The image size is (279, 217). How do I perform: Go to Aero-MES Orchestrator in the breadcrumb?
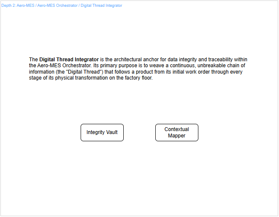pyautogui.click(x=58, y=6)
